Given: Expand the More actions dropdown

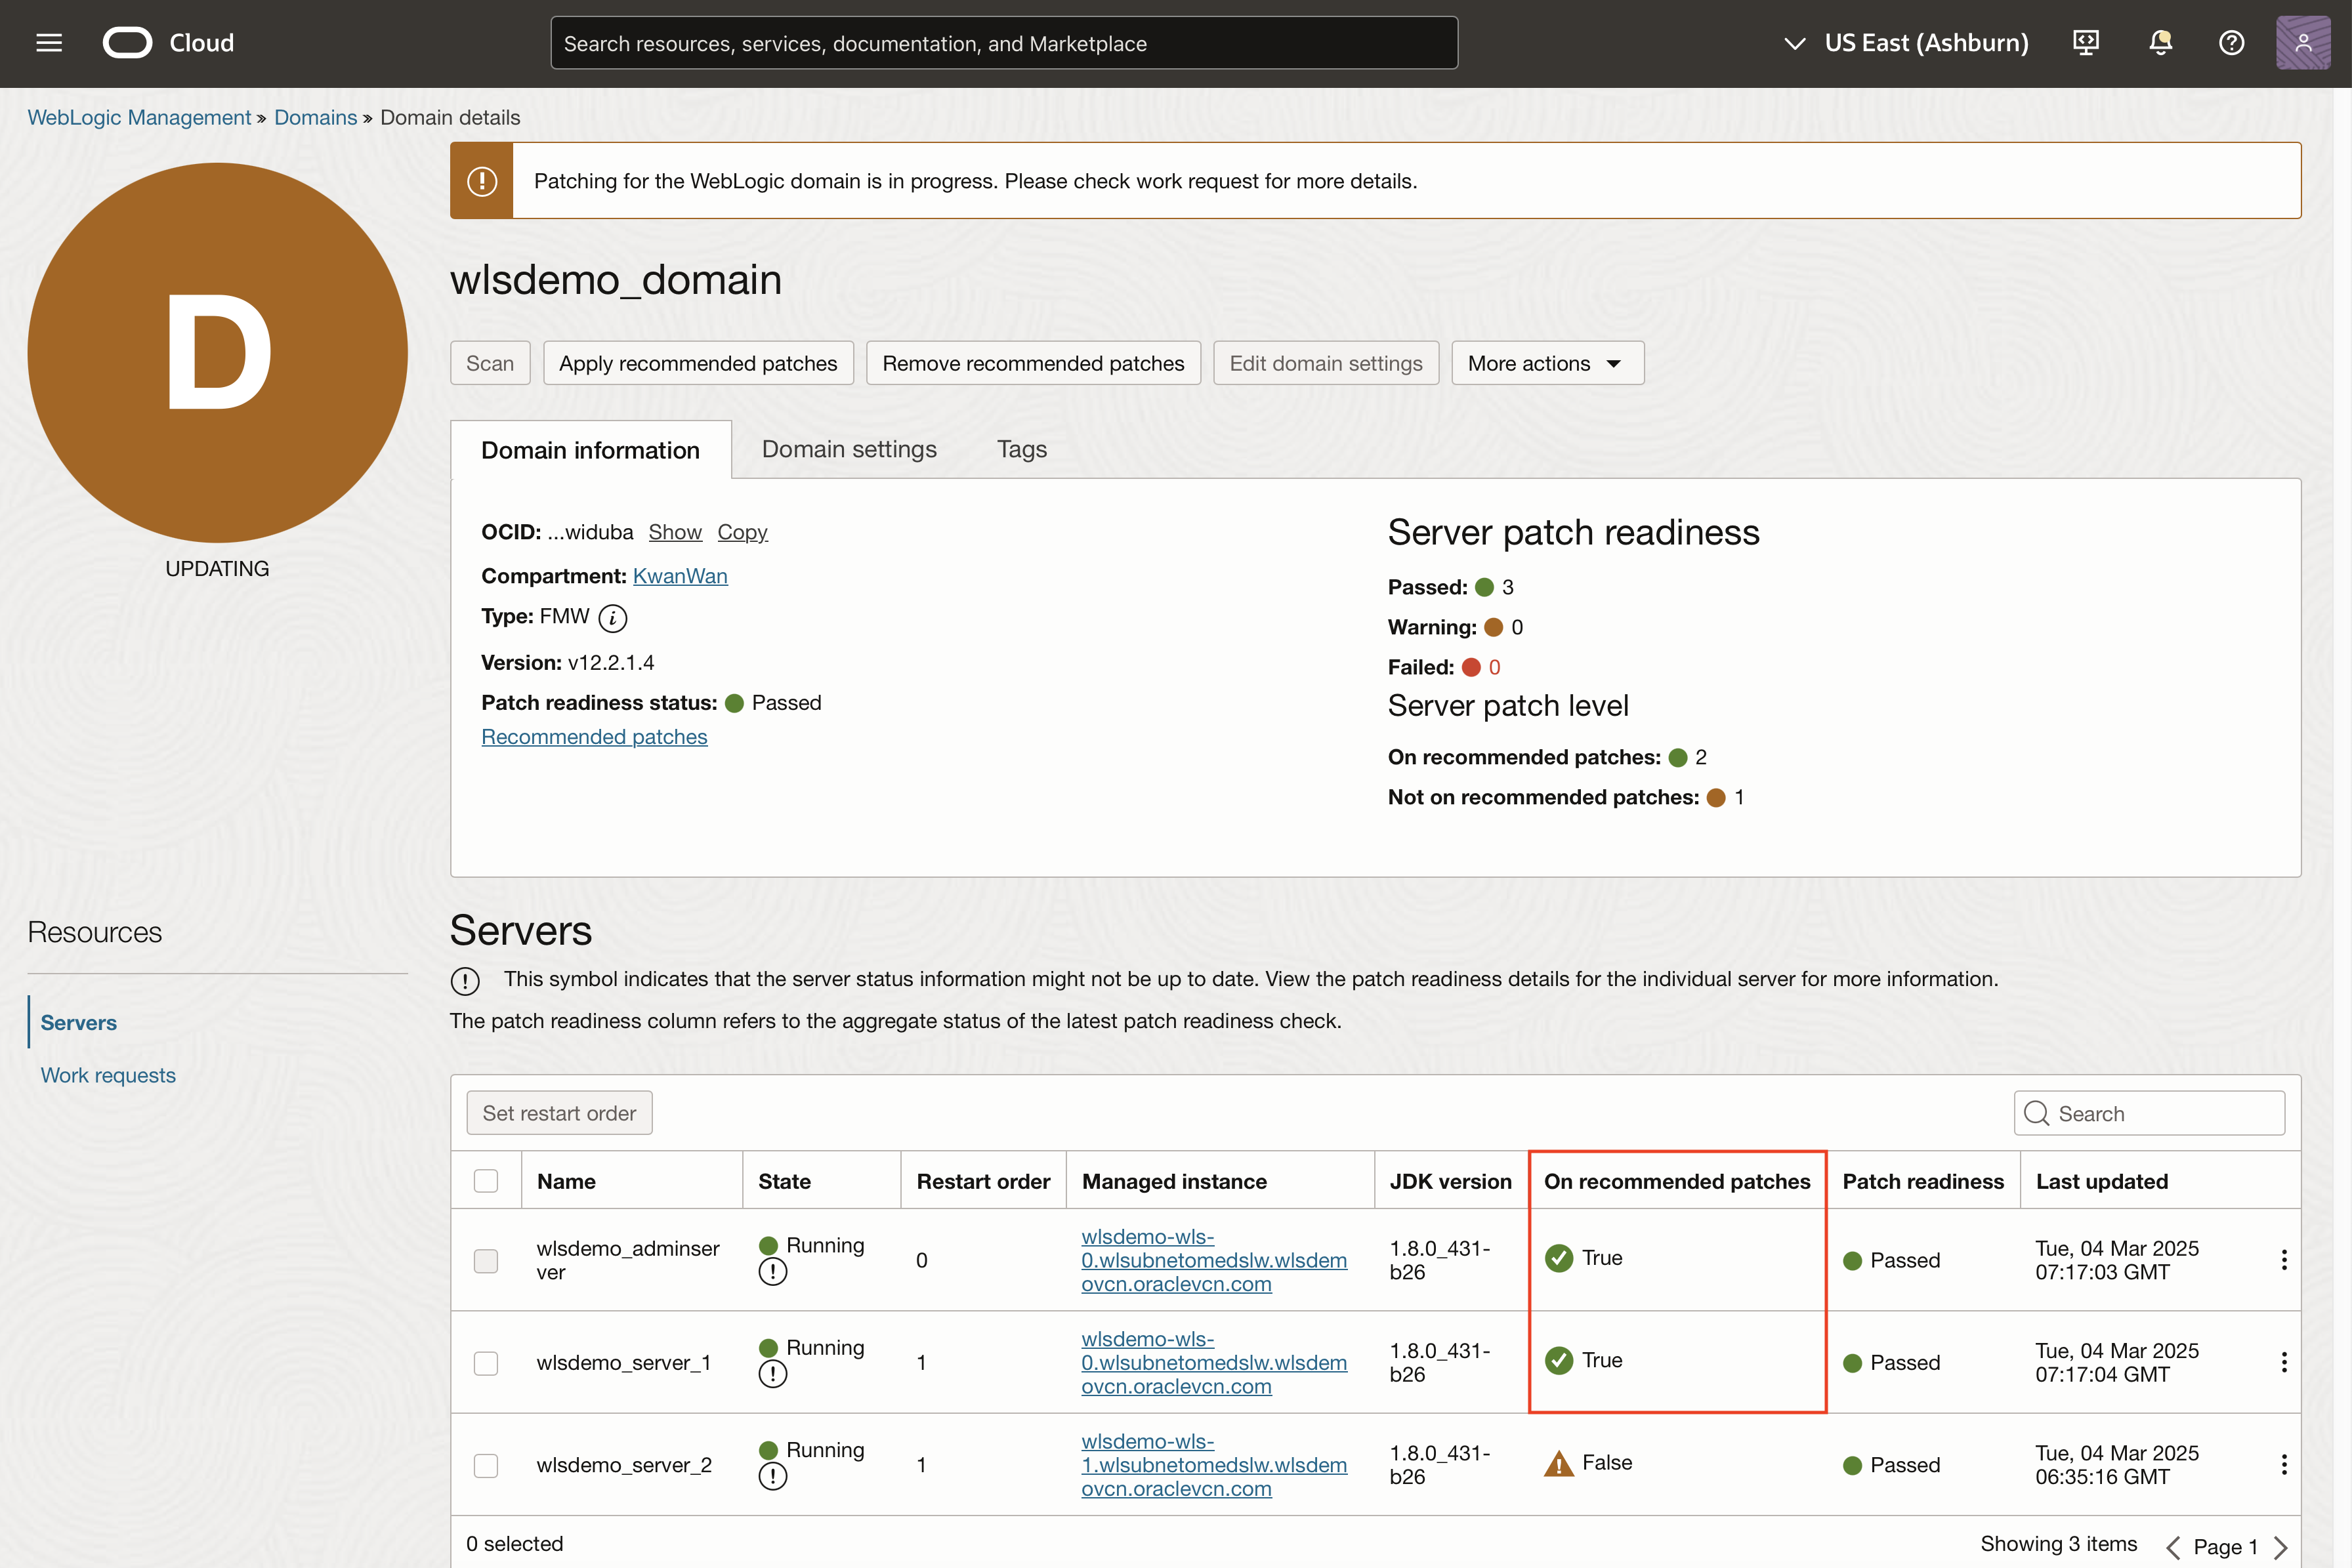Looking at the screenshot, I should [1546, 363].
